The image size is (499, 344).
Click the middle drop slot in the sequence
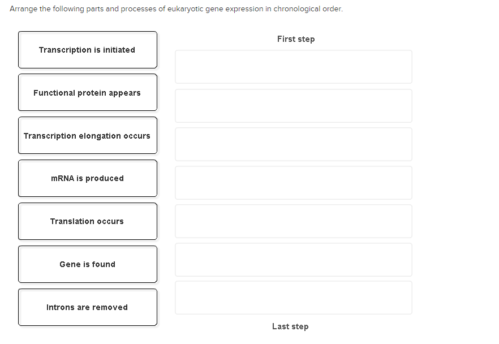click(x=293, y=182)
